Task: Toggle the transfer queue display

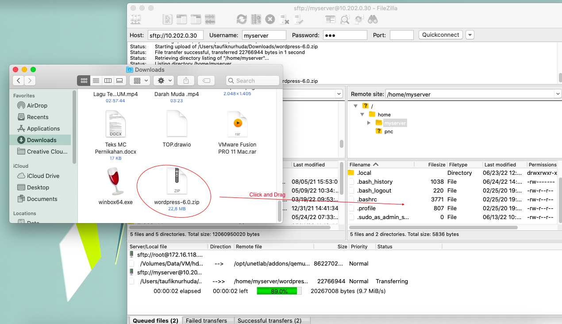Action: [210, 19]
